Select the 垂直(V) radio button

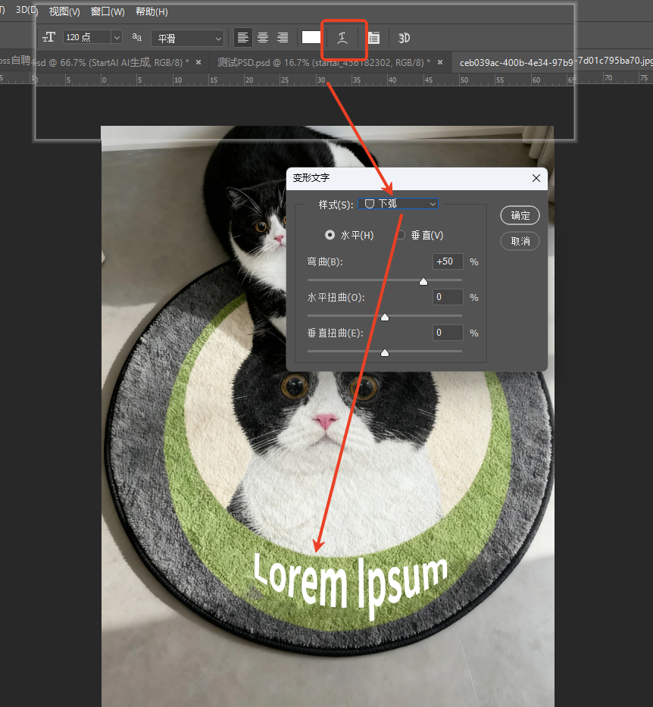point(401,236)
